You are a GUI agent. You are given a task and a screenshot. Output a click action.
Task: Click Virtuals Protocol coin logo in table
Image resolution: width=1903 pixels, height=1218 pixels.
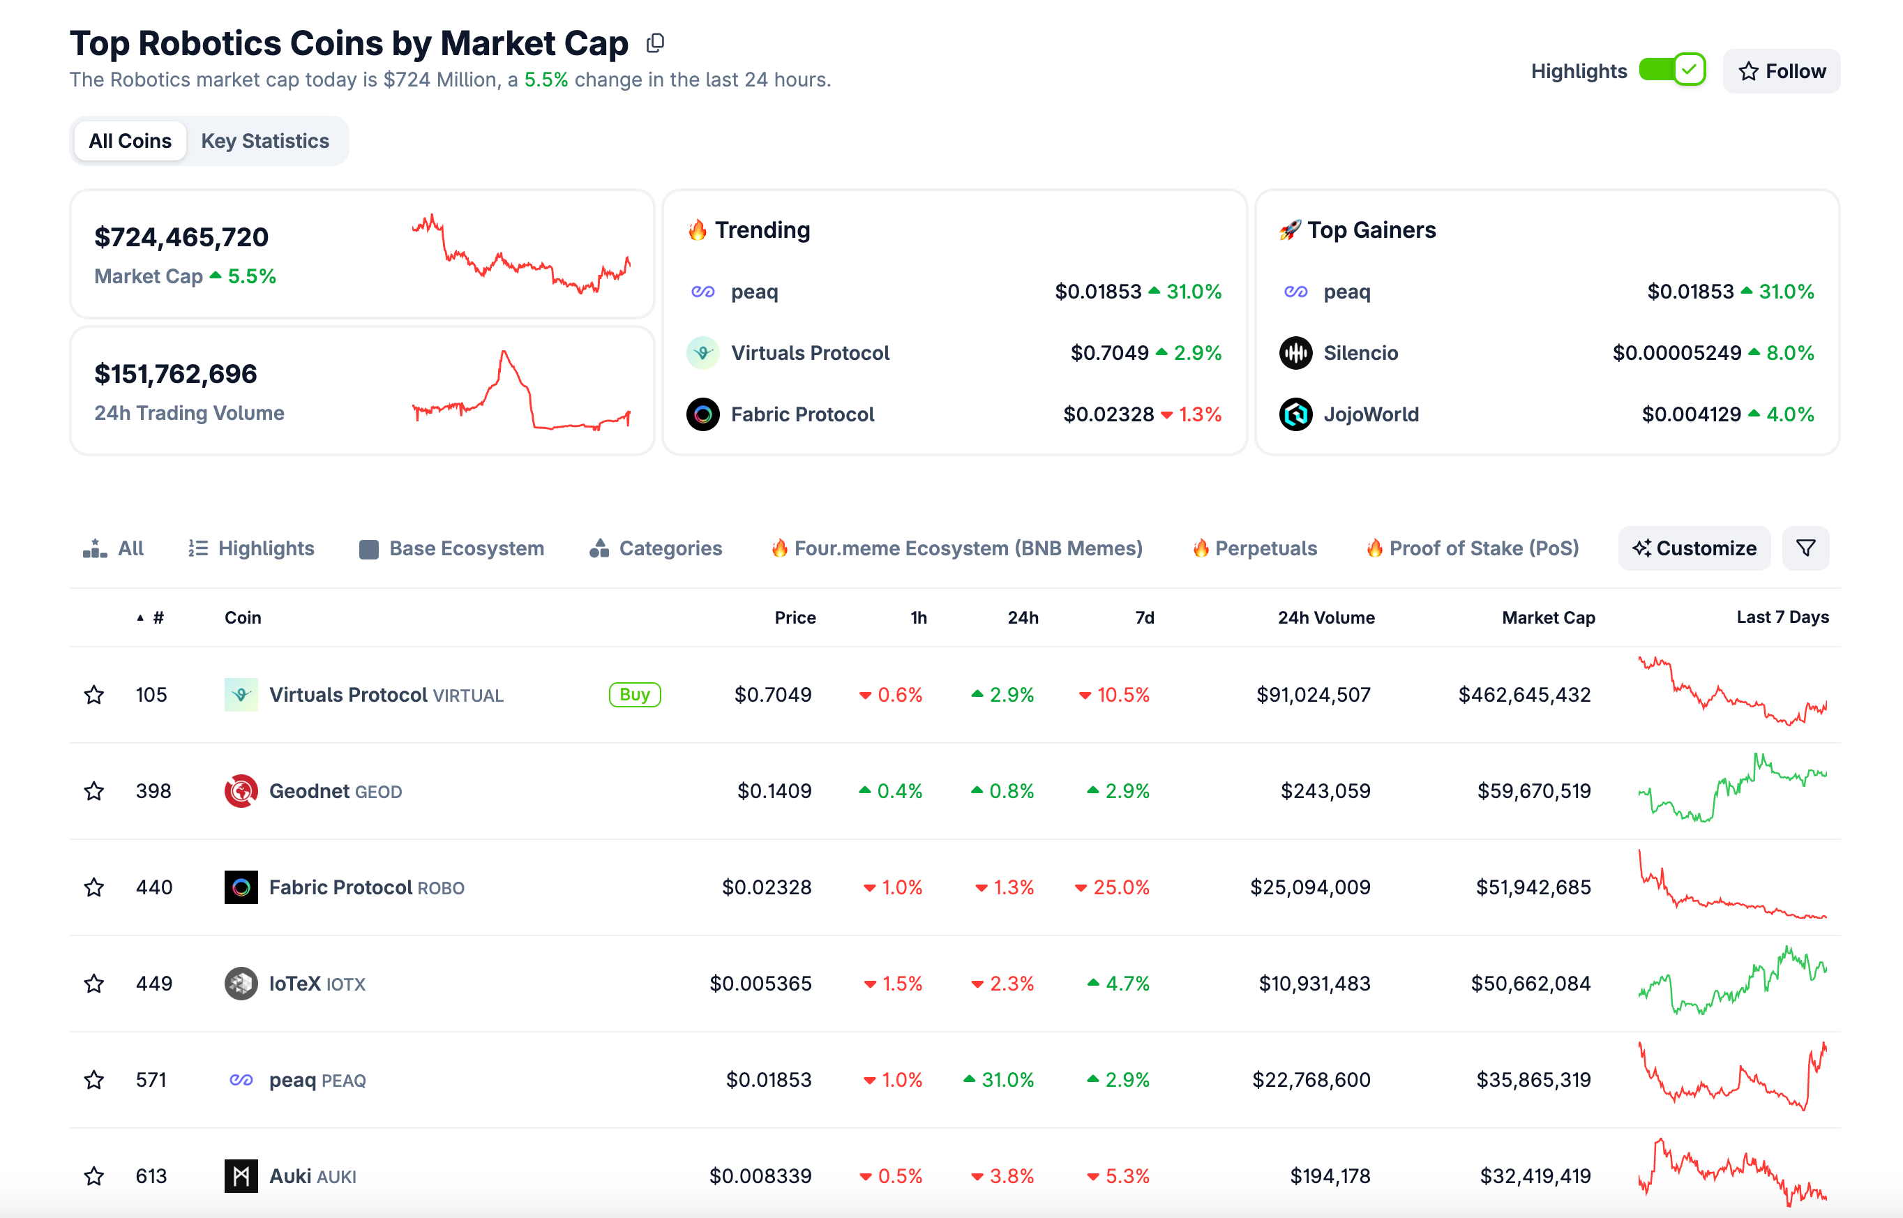(x=241, y=694)
